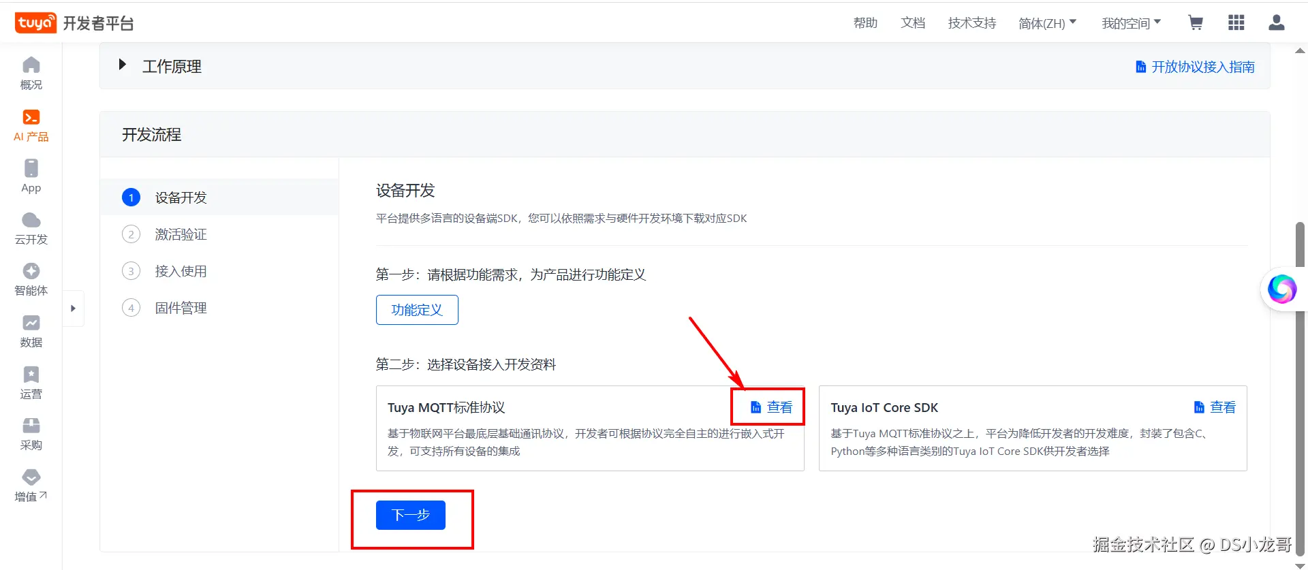Open the floating AI assistant bubble
This screenshot has width=1308, height=570.
point(1282,289)
